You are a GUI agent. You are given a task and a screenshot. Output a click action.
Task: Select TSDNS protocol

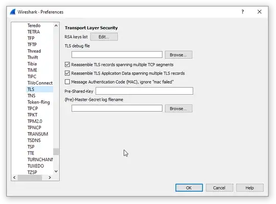pyautogui.click(x=34, y=140)
